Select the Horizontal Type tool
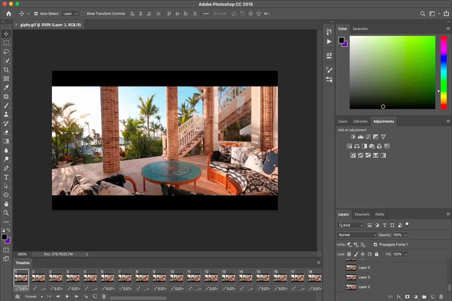Screen dimensions: 452x301 tap(6, 177)
